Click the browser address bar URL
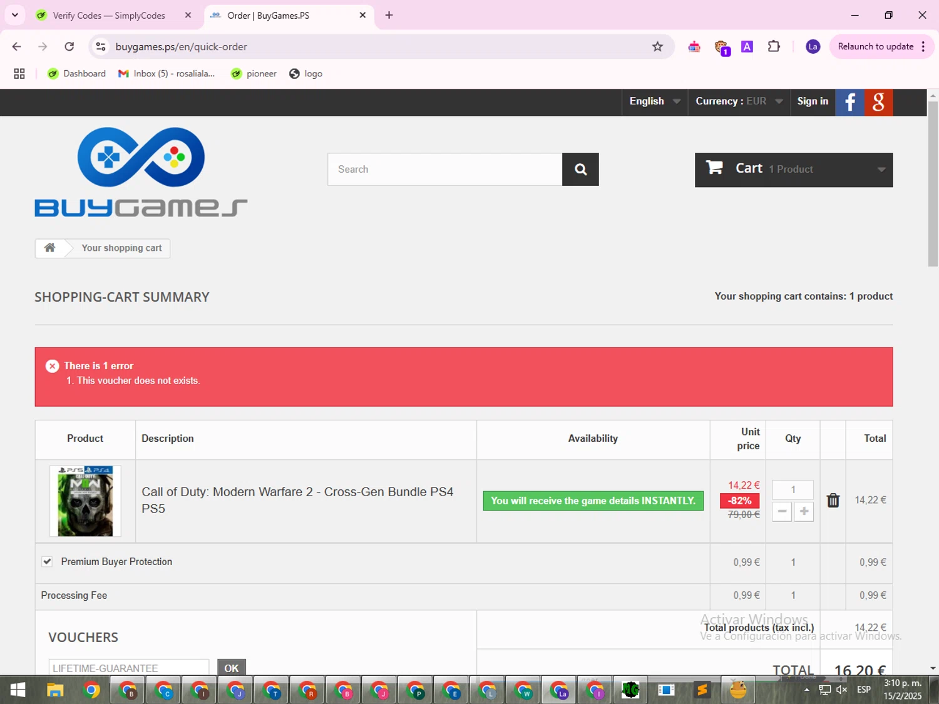 181,46
